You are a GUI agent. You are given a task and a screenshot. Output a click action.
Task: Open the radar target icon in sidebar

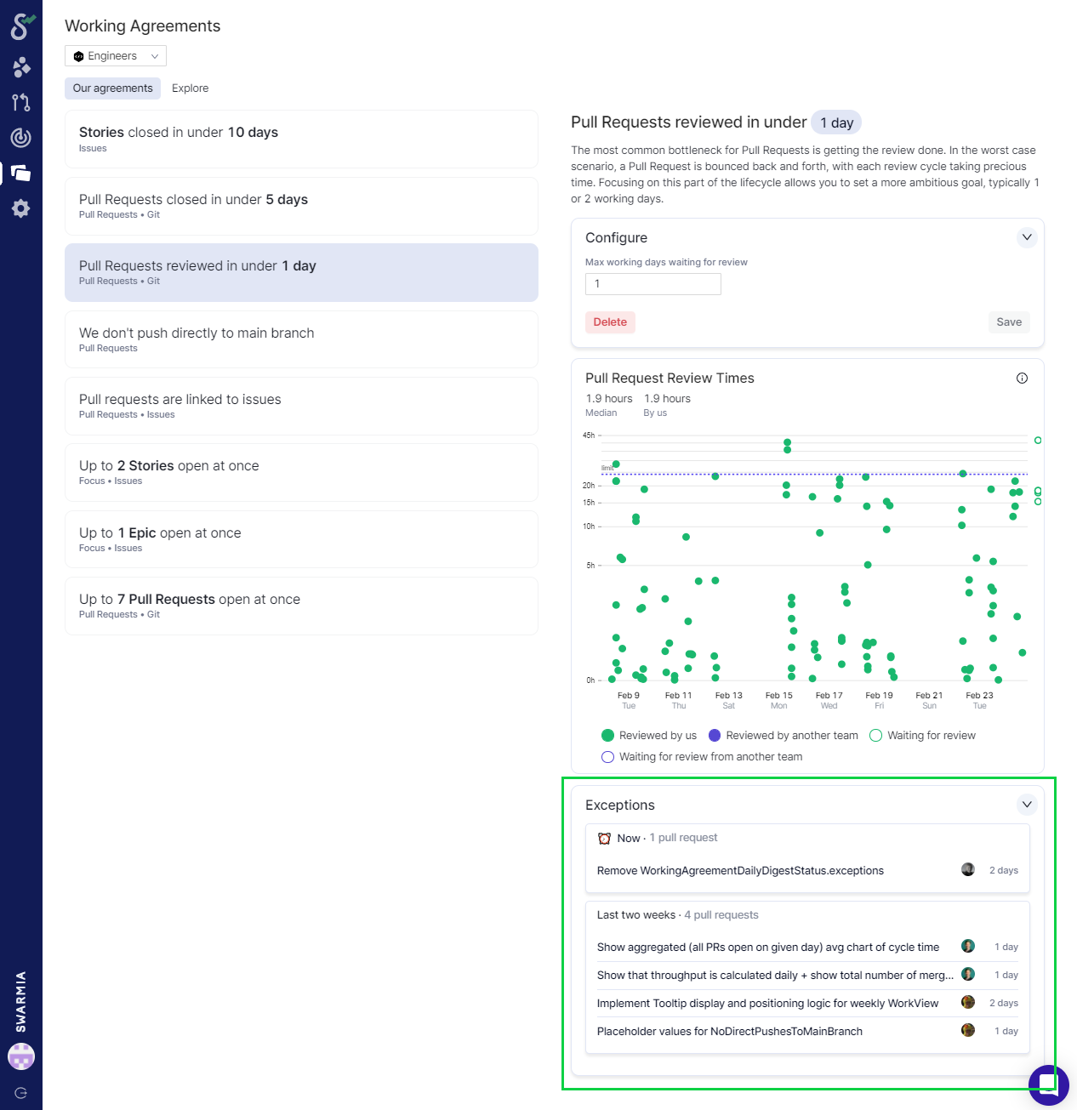(21, 138)
